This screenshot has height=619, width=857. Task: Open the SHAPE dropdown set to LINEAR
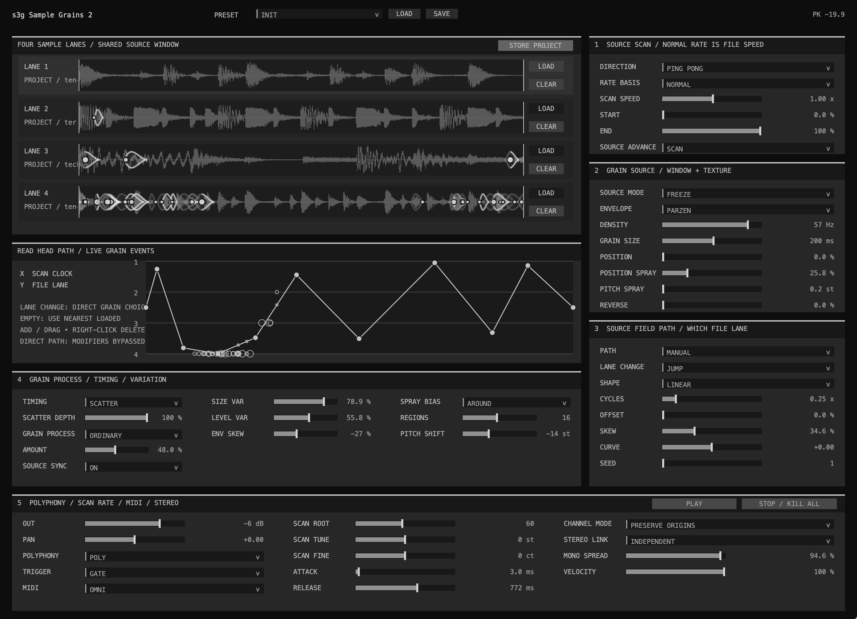(x=748, y=384)
